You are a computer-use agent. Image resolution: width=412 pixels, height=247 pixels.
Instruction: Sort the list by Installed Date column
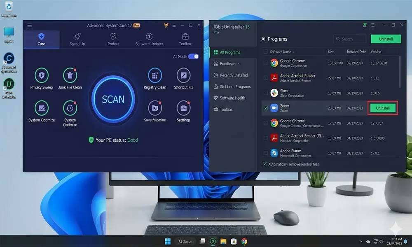point(356,52)
